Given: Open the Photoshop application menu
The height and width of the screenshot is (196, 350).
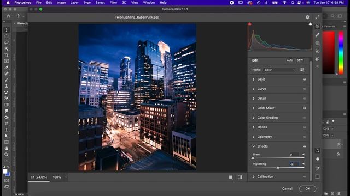Looking at the screenshot, I should pyautogui.click(x=23, y=3).
